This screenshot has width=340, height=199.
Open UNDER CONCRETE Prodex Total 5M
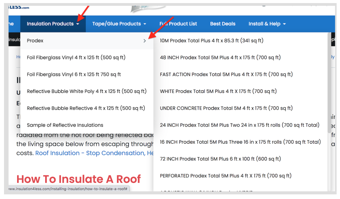226,108
